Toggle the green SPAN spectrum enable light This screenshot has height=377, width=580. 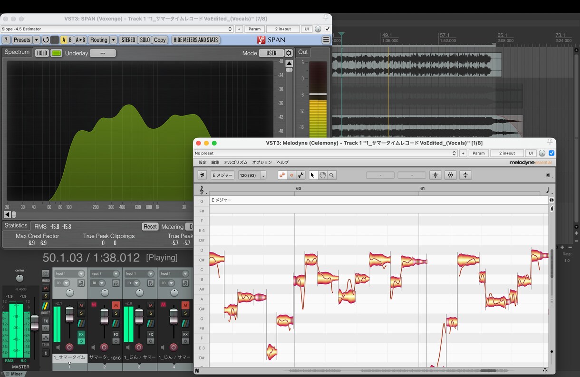(57, 53)
